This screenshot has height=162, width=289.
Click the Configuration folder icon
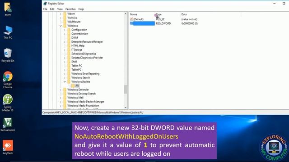(69, 30)
